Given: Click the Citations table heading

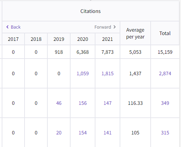Looking at the screenshot, I should coord(91,11).
